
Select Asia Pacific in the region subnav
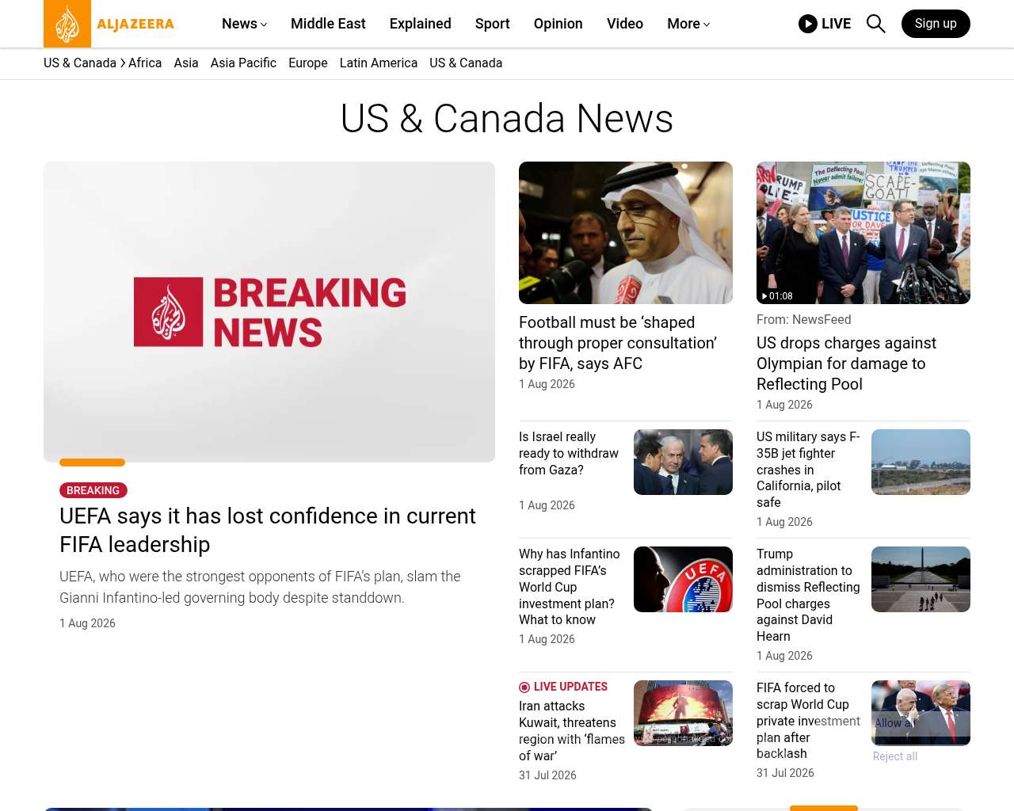(243, 63)
